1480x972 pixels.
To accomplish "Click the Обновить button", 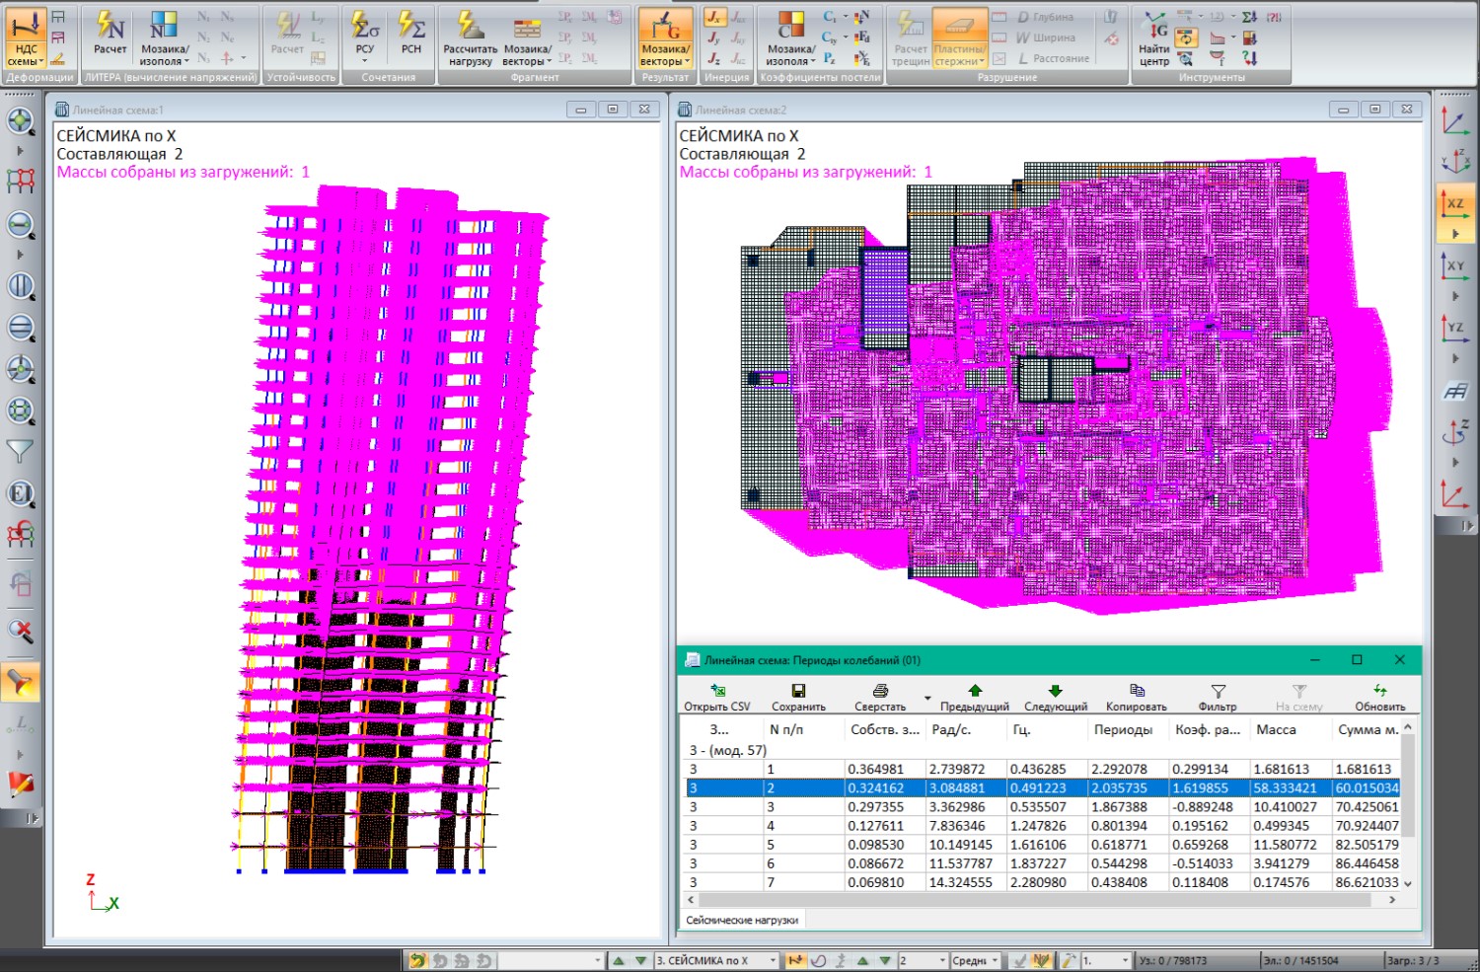I will click(x=1379, y=698).
